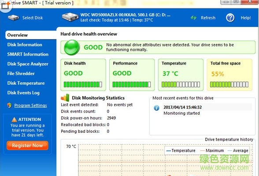The width and height of the screenshot is (259, 176).
Task: Open the Disk Information section
Action: [25, 45]
